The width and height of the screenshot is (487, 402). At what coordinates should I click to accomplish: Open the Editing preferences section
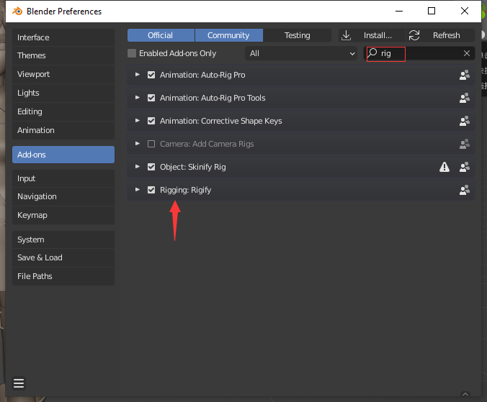click(x=63, y=111)
